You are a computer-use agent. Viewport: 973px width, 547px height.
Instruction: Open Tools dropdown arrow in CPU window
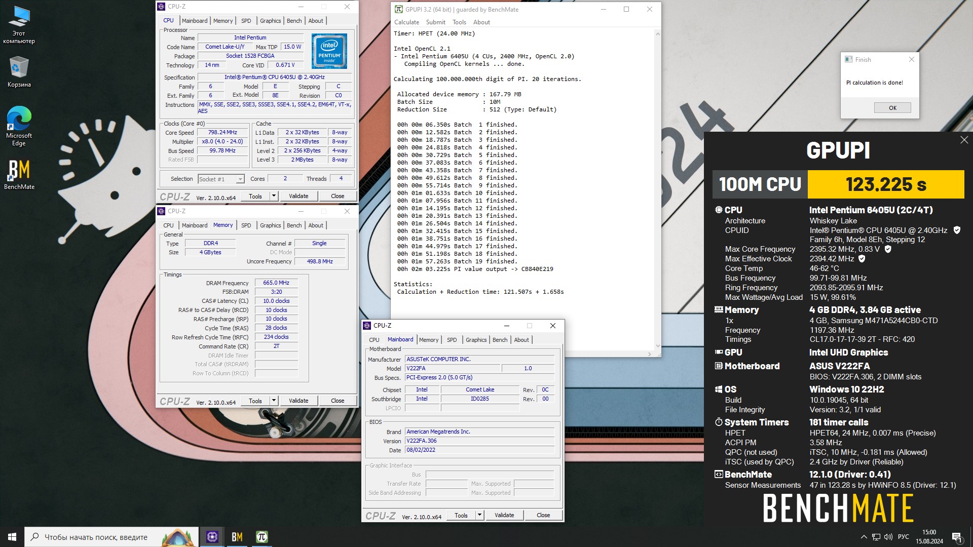(x=274, y=196)
